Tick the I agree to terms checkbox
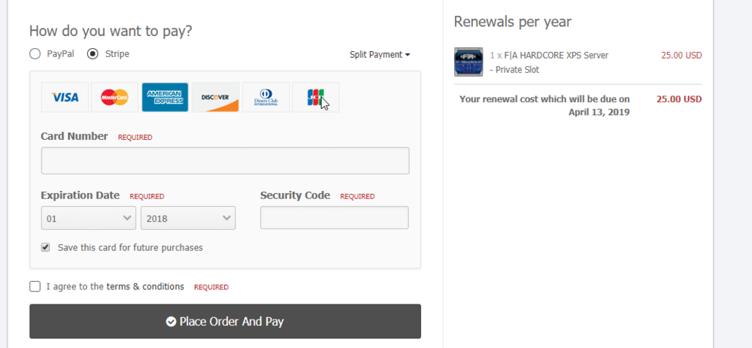The width and height of the screenshot is (752, 348). point(35,286)
